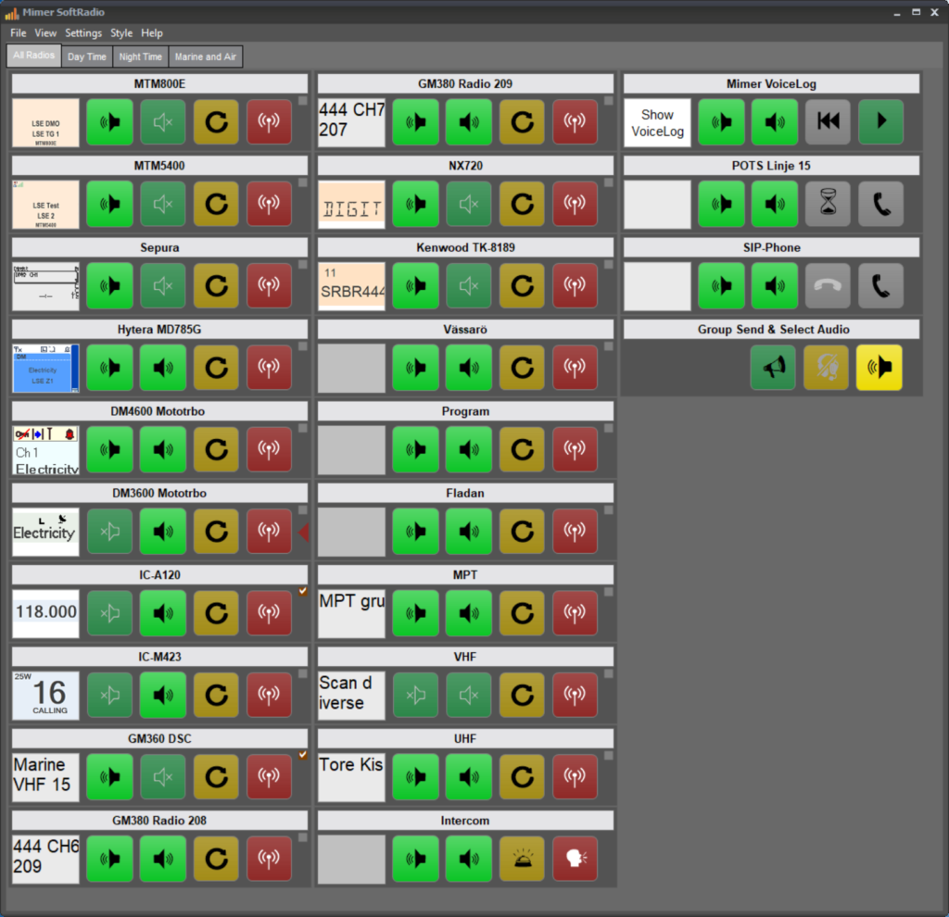Tick the Hytera MD785G selection checkbox
This screenshot has width=949, height=917.
pyautogui.click(x=303, y=346)
